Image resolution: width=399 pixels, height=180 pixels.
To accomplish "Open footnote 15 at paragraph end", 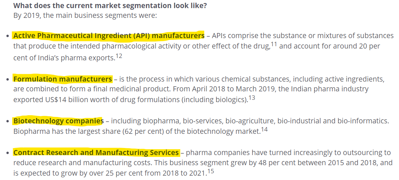I will pyautogui.click(x=211, y=171).
